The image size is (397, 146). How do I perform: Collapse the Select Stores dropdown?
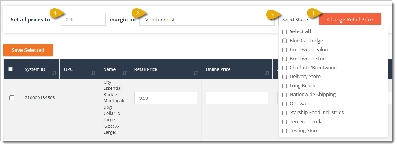coord(295,20)
